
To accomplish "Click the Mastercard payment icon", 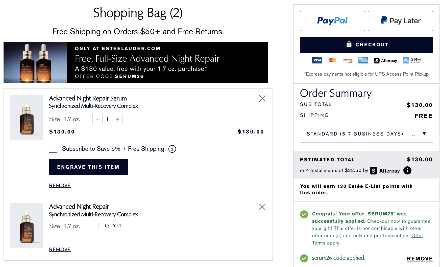I will click(332, 60).
